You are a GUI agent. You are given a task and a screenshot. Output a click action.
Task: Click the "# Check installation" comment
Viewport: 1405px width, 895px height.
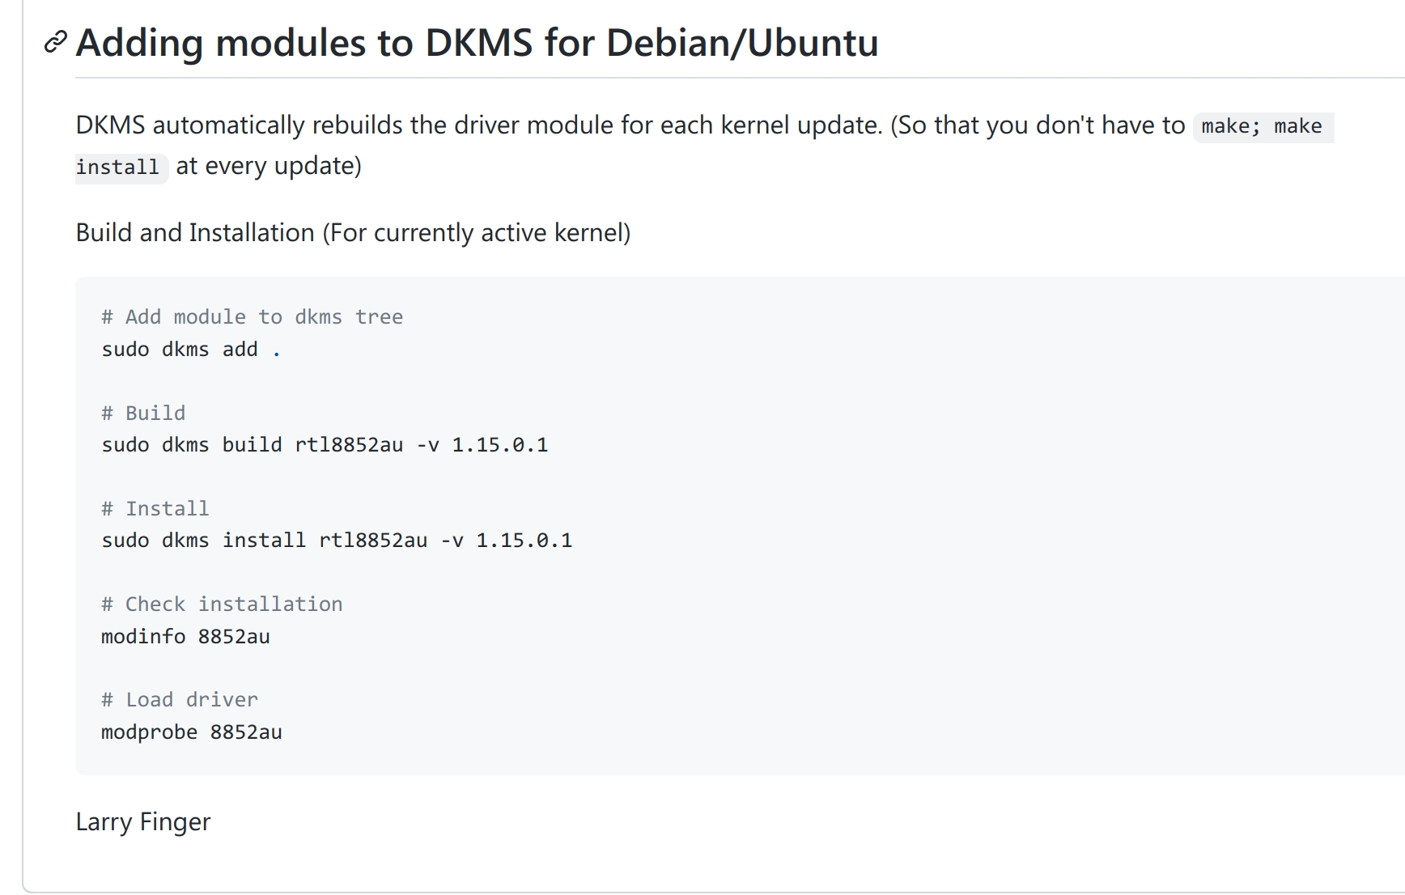coord(222,604)
